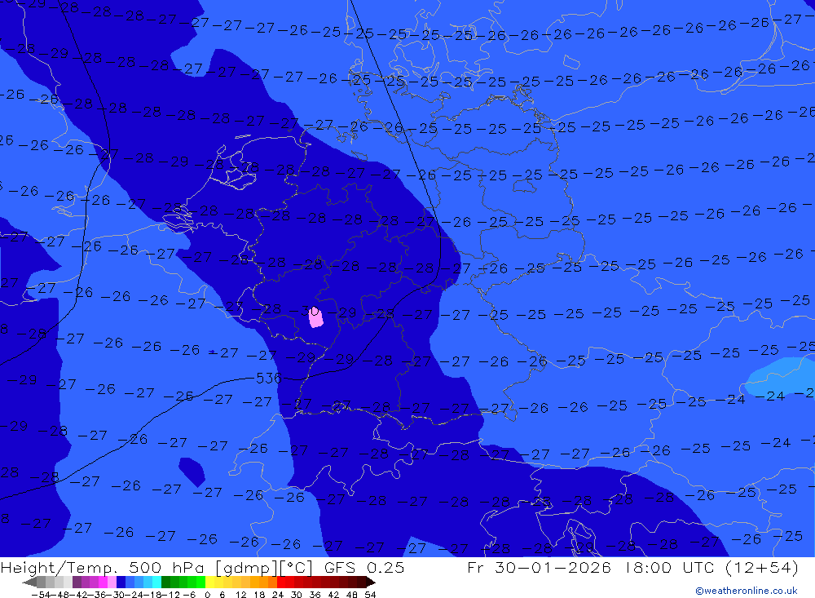
Task: Click the light pink swatch in the color scale
Action: click(x=112, y=582)
